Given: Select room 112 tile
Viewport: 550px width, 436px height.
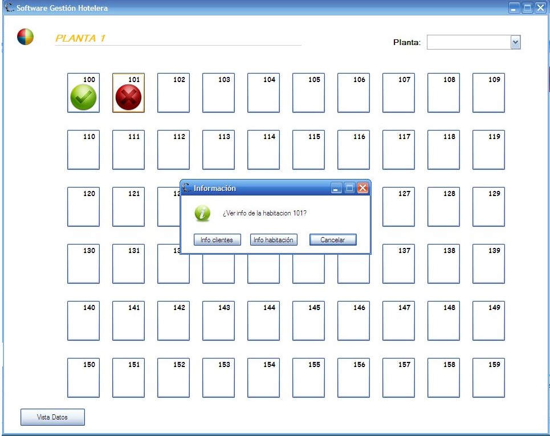Looking at the screenshot, I should pyautogui.click(x=173, y=150).
